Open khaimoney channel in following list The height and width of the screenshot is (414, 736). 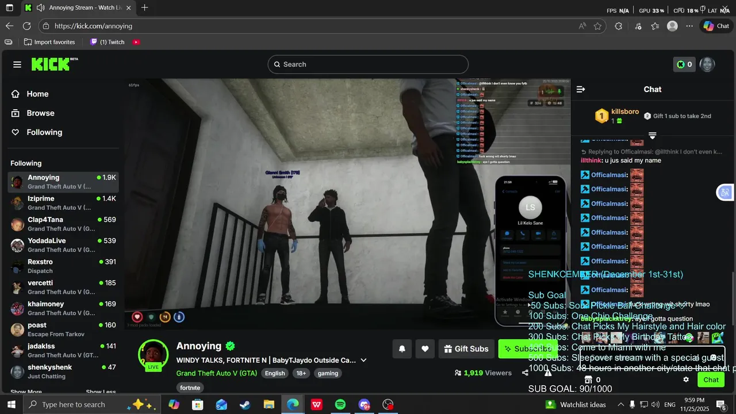pos(64,308)
